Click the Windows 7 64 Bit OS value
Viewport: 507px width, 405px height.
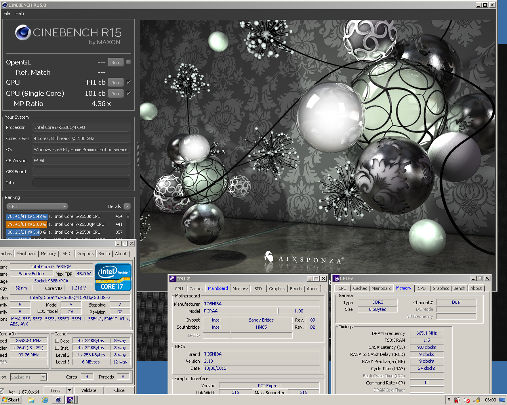(81, 150)
